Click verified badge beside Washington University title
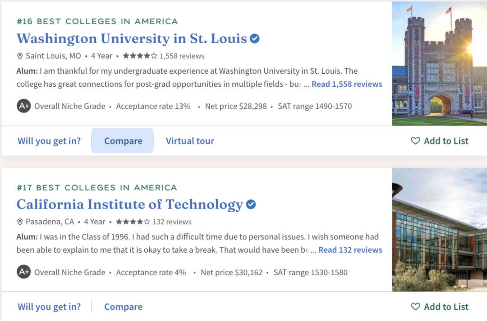Viewport: 487px width, 321px height. (x=255, y=39)
